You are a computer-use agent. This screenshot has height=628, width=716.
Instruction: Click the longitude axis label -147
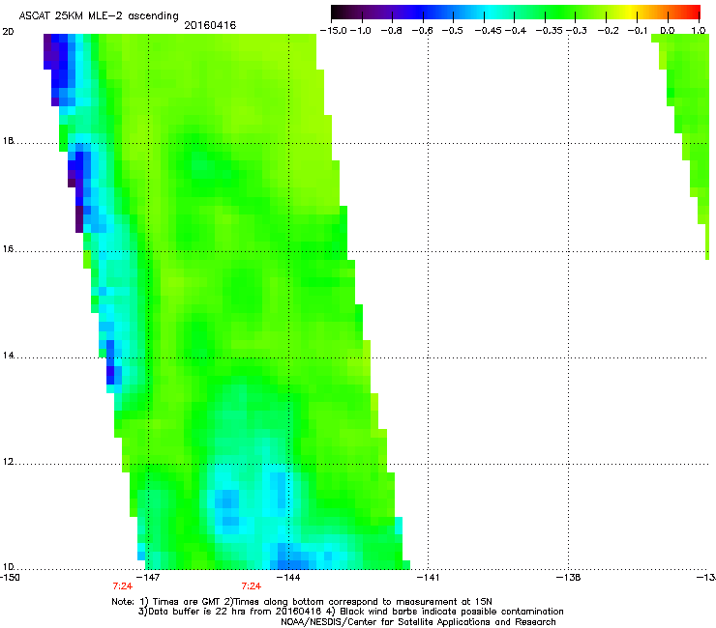pos(149,578)
